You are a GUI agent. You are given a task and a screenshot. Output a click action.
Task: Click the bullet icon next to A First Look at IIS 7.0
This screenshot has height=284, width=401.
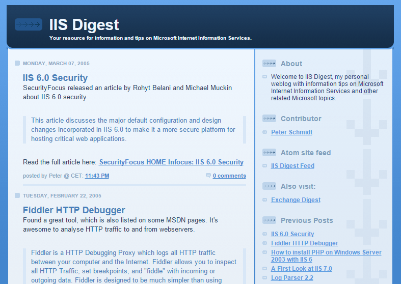264,268
